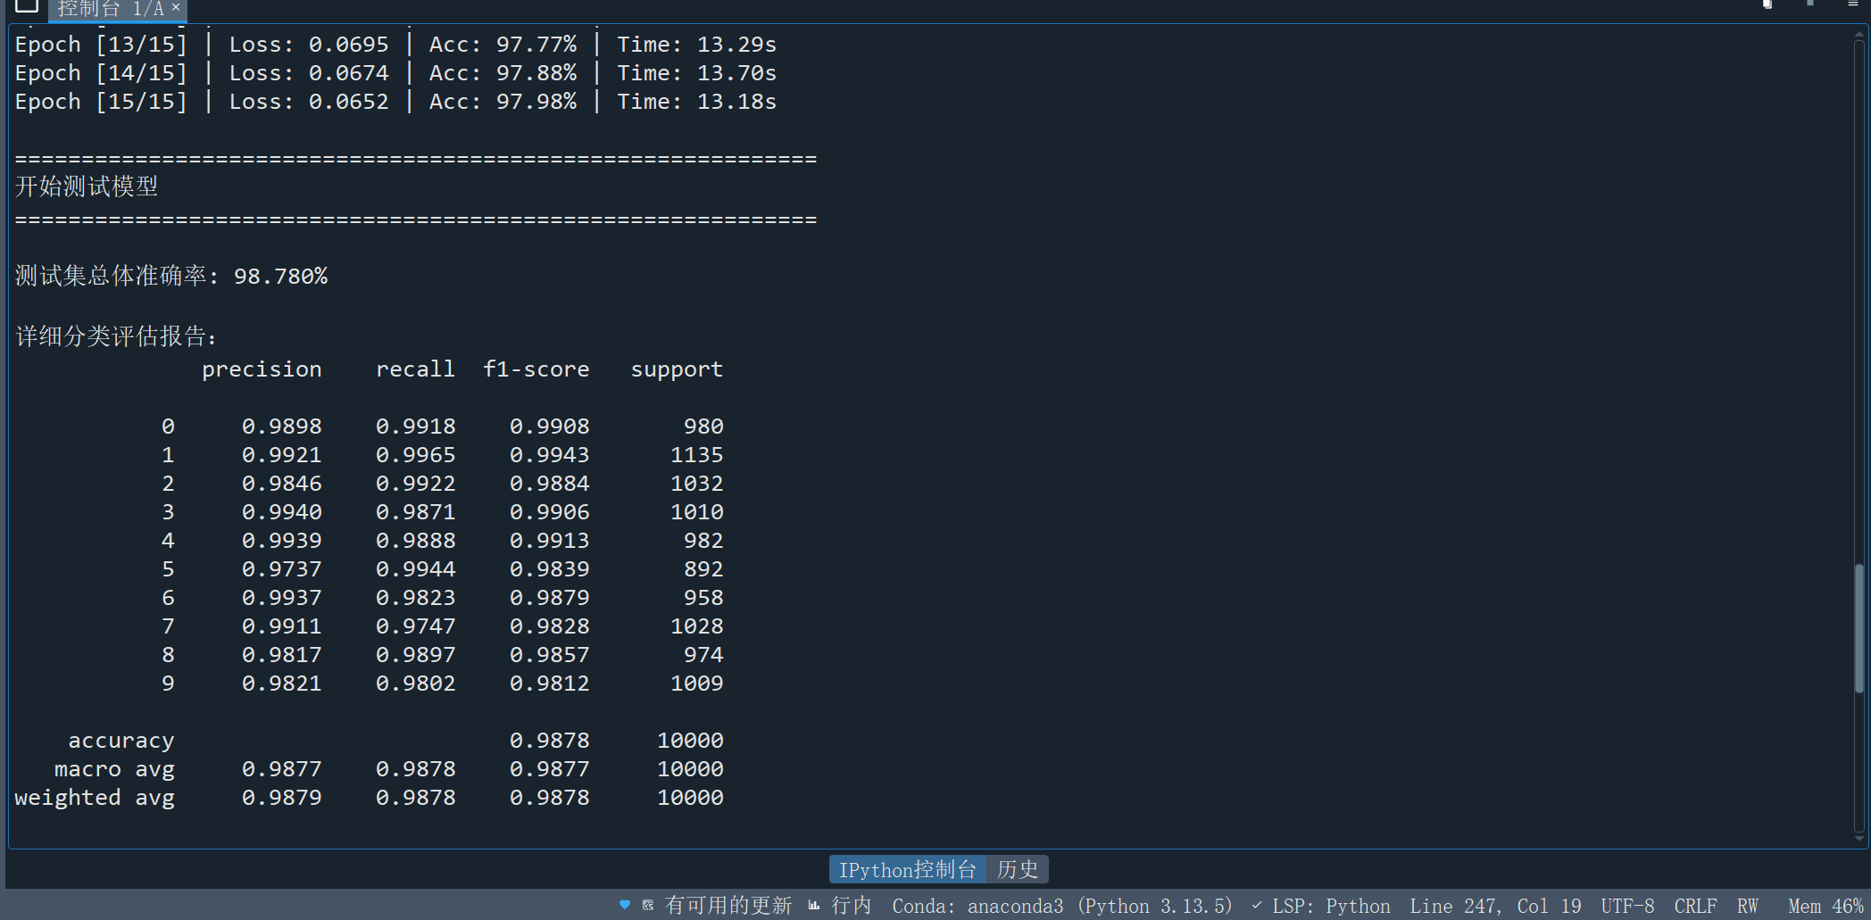Open the console tab browser square icon
Screen dimensions: 1871x920
coord(27,5)
